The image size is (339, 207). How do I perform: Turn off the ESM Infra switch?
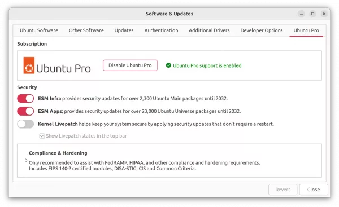[x=25, y=99]
